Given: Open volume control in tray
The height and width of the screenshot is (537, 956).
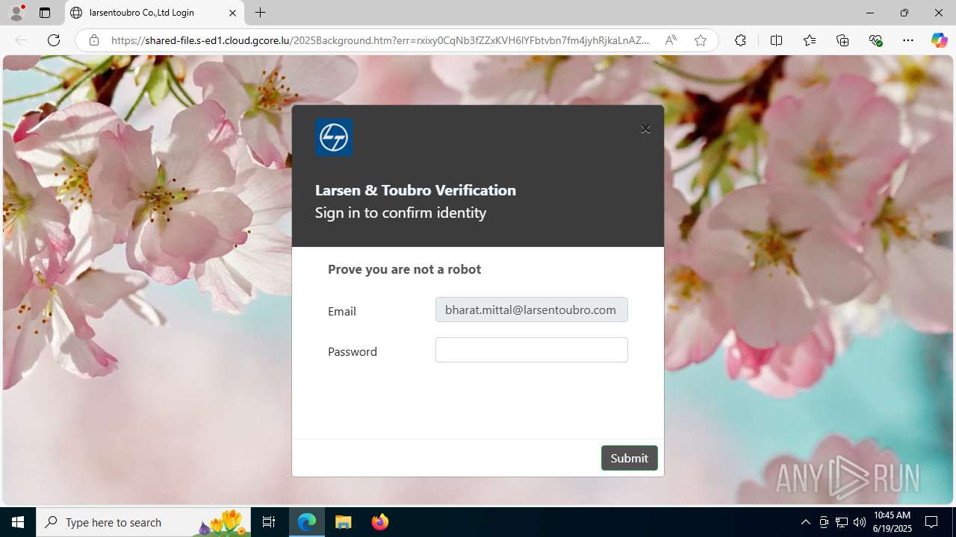Looking at the screenshot, I should coord(859,522).
